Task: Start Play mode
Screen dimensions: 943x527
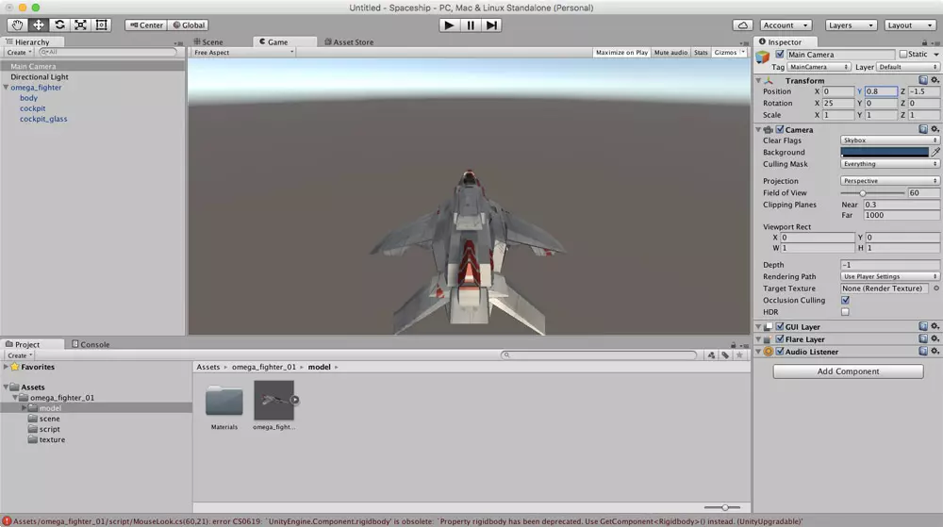Action: (449, 25)
